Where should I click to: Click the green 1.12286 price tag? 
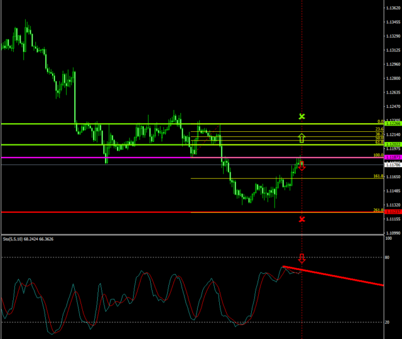393,124
